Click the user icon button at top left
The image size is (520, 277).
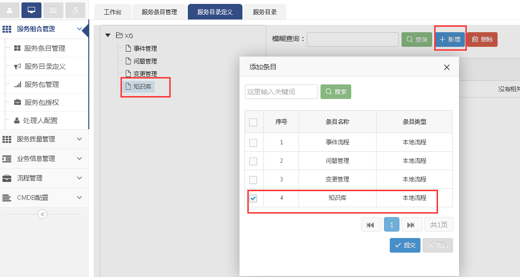(x=10, y=10)
